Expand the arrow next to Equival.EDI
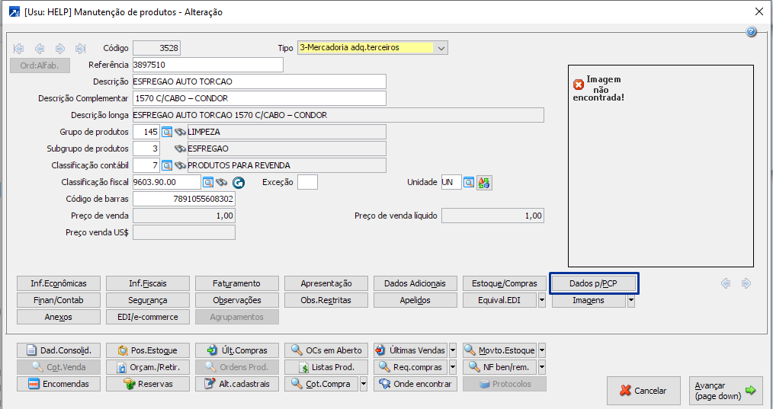Viewport: 773px width, 409px height. [x=542, y=300]
